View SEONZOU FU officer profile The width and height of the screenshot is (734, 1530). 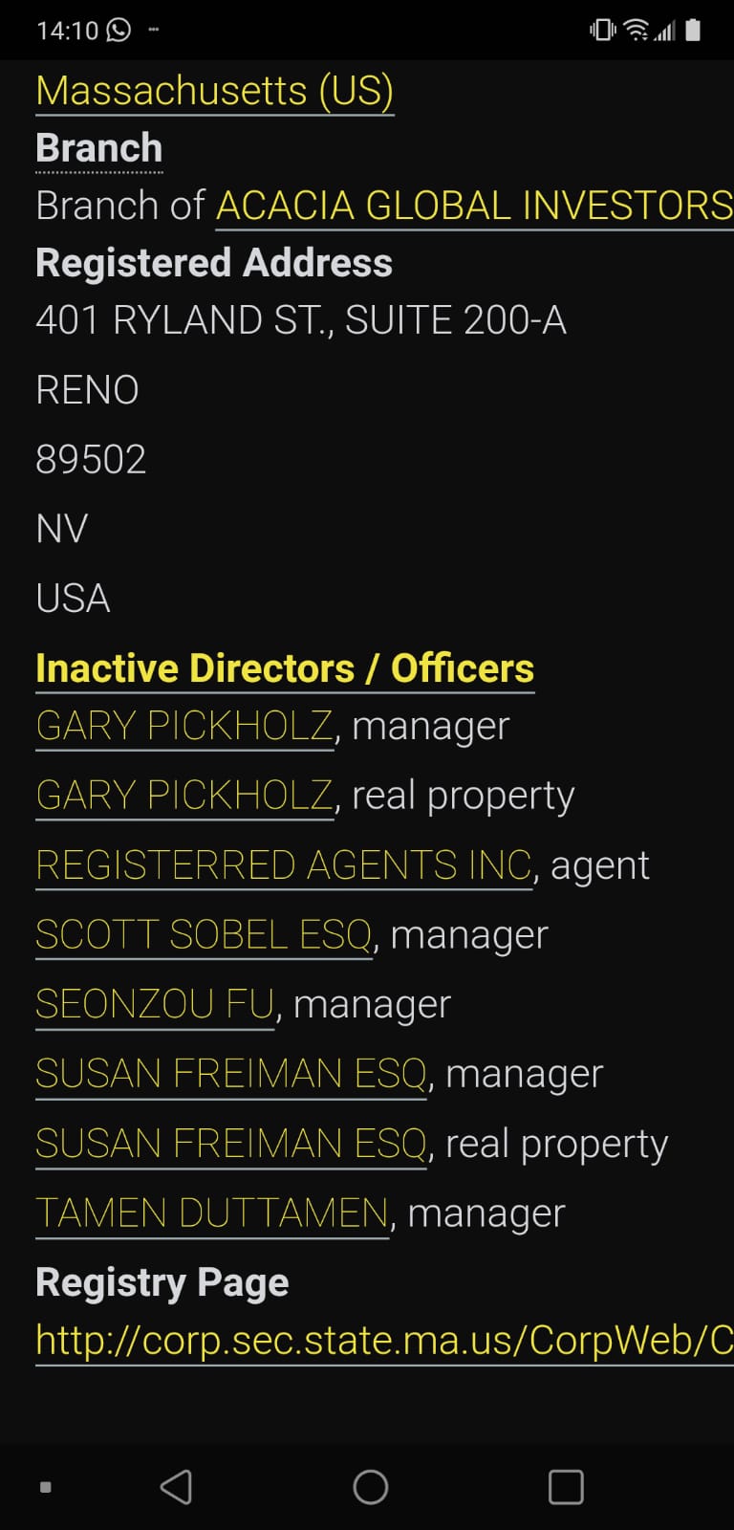click(x=155, y=1005)
